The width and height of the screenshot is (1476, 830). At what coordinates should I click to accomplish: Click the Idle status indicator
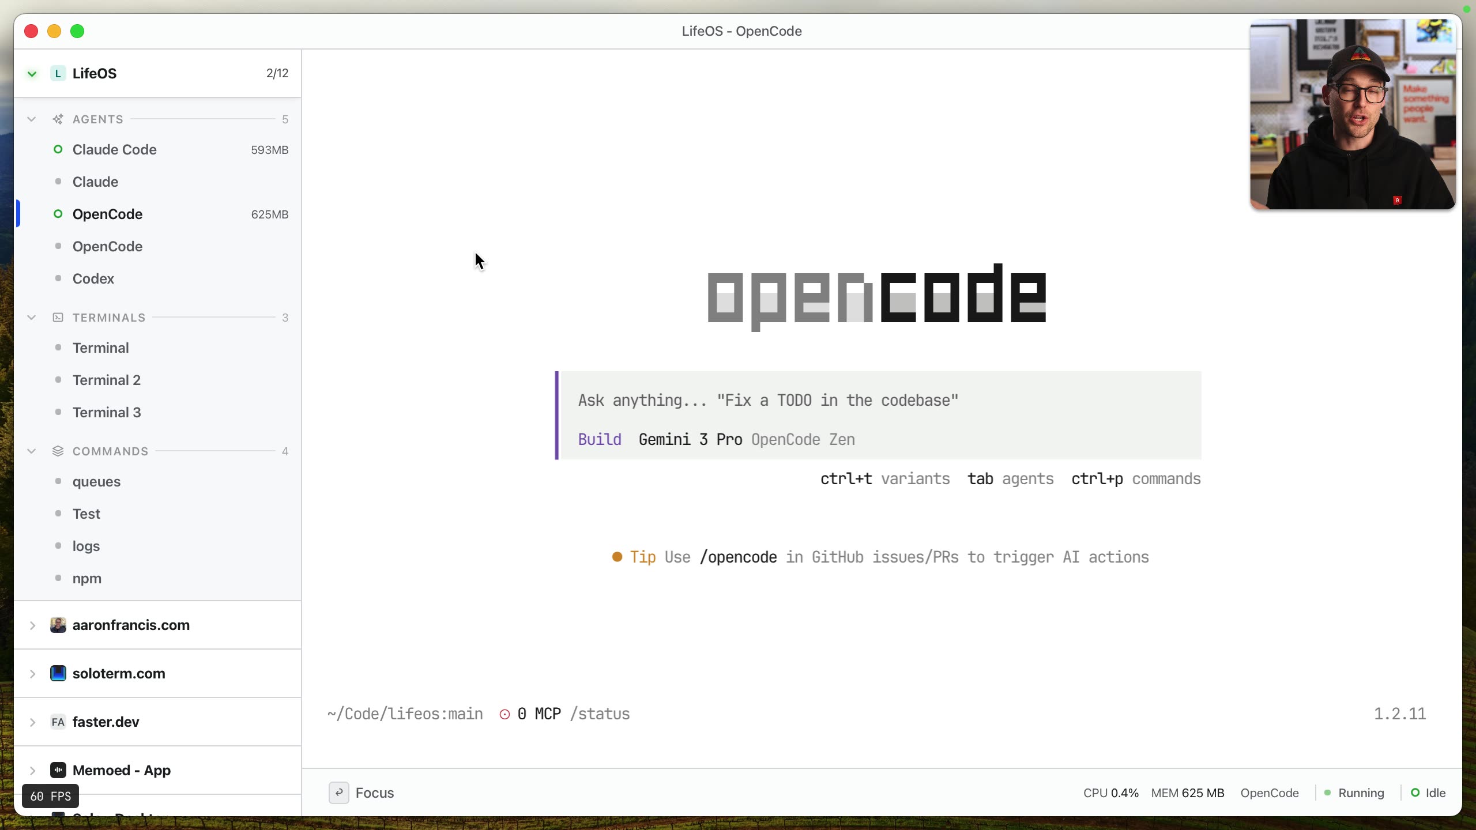1415,793
